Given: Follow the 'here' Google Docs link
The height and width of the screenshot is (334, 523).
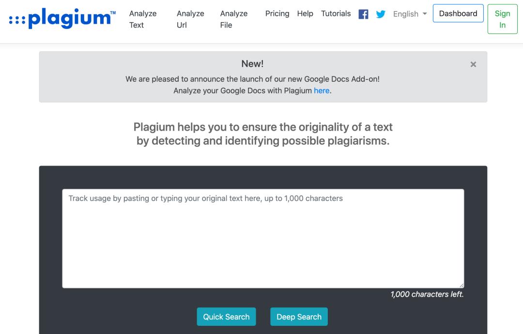Looking at the screenshot, I should 322,91.
